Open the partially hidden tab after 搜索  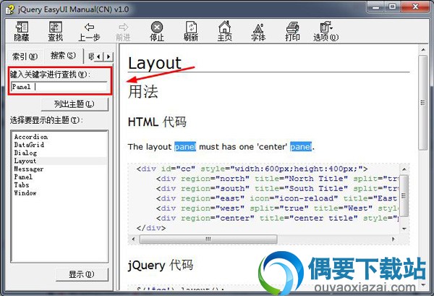click(x=90, y=56)
